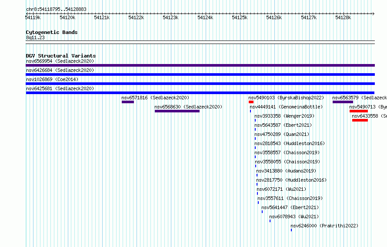Select the blue bar under nsv1026869
This screenshot has height=247, width=387.
200,84
